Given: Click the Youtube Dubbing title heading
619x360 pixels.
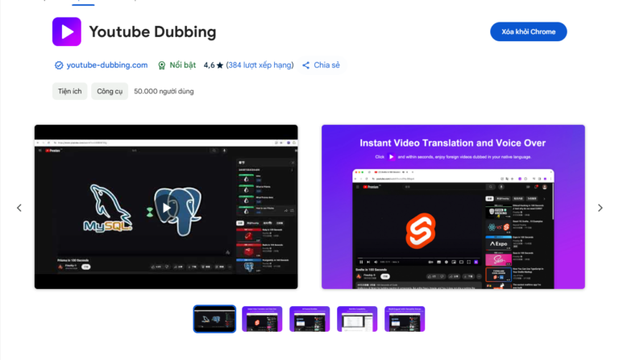Looking at the screenshot, I should 152,32.
